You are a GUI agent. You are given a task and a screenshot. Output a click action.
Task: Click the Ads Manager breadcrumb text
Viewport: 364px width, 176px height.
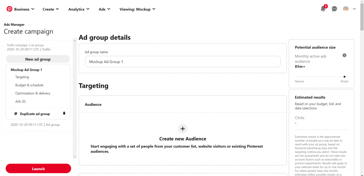coord(14,24)
